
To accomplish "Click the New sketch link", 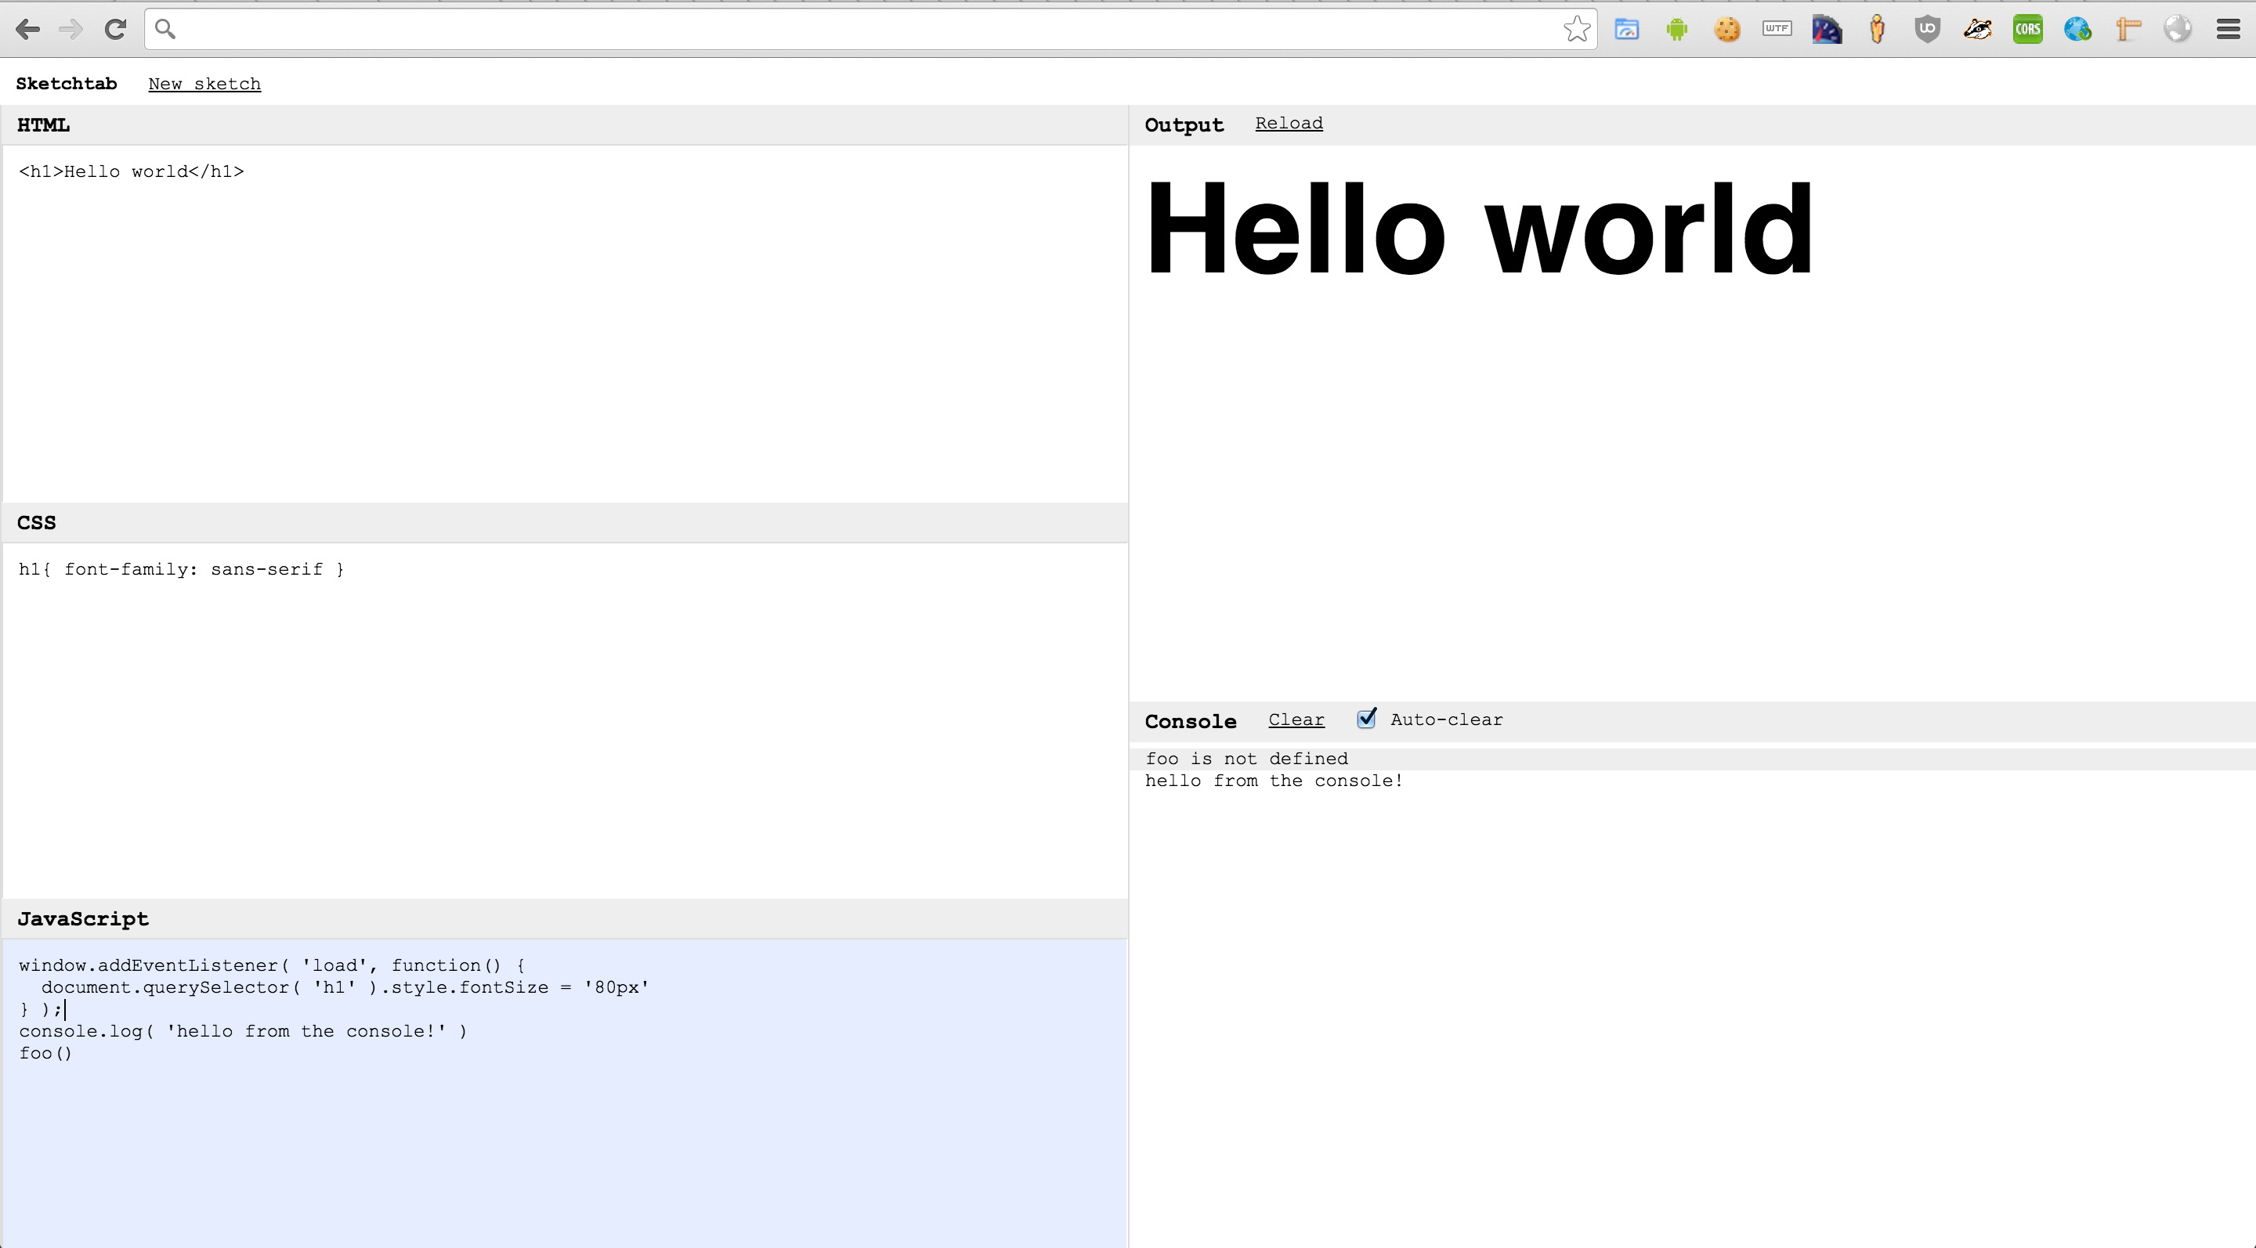I will point(204,84).
